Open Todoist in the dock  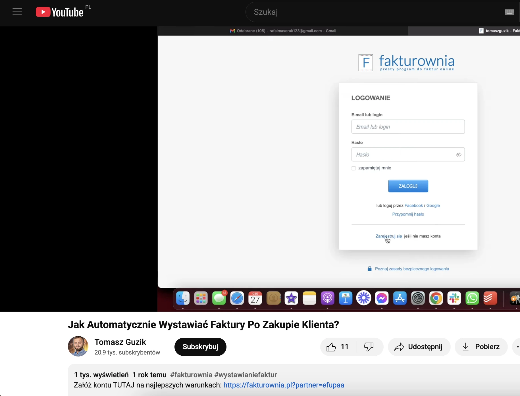pyautogui.click(x=490, y=299)
